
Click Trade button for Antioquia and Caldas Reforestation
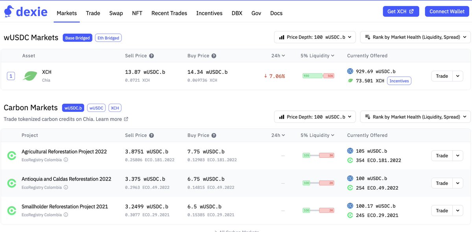(x=442, y=183)
